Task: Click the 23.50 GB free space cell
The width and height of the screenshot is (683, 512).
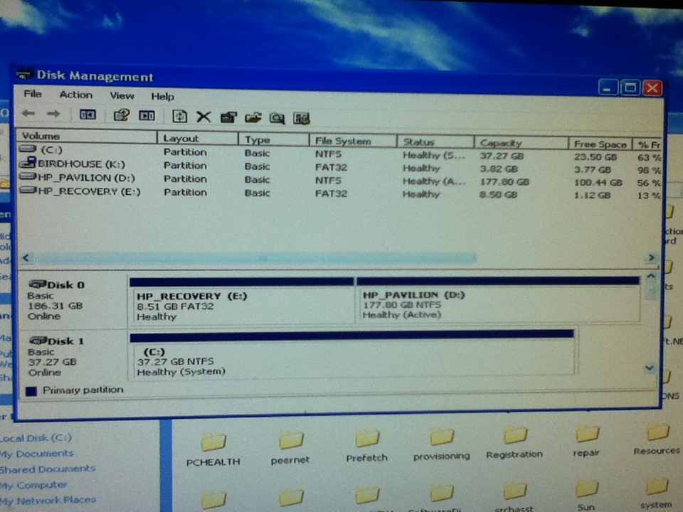Action: point(595,156)
